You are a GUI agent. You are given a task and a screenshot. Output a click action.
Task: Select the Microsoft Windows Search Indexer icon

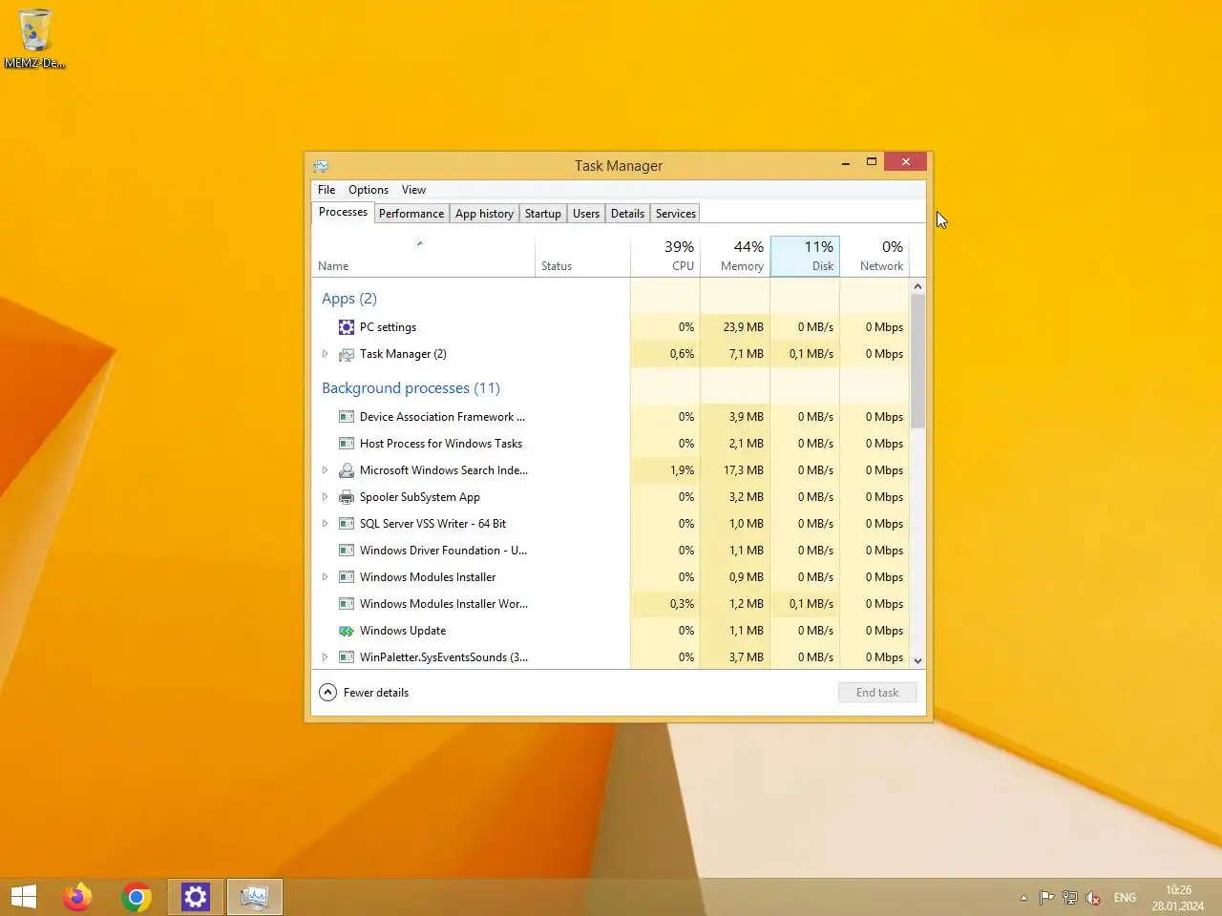pos(347,470)
